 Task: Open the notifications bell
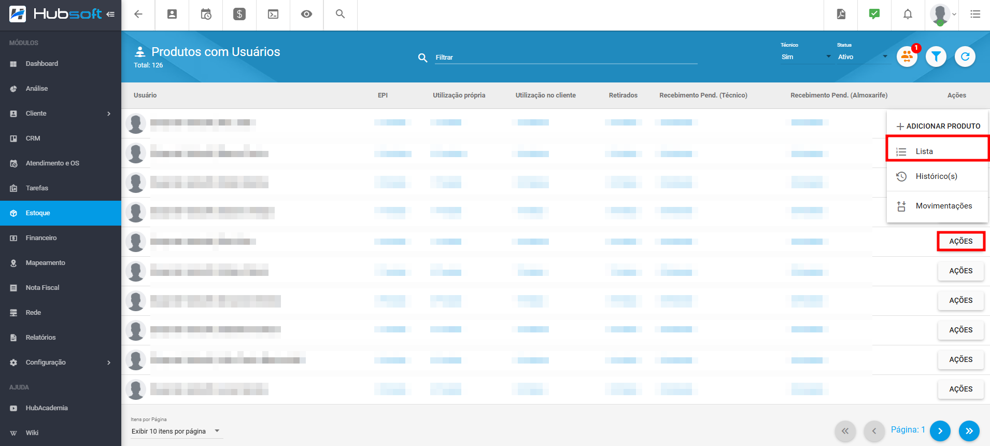908,14
